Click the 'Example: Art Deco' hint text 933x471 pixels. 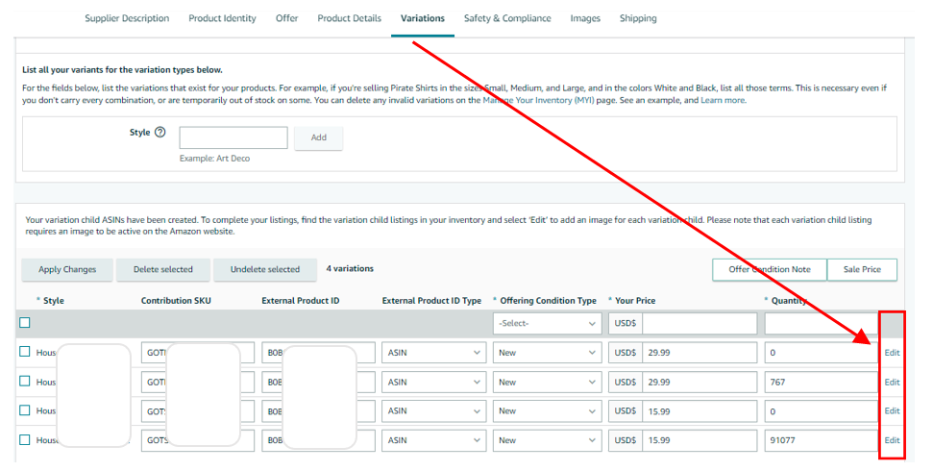215,159
